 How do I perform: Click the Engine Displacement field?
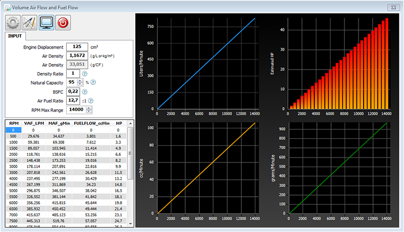point(77,47)
